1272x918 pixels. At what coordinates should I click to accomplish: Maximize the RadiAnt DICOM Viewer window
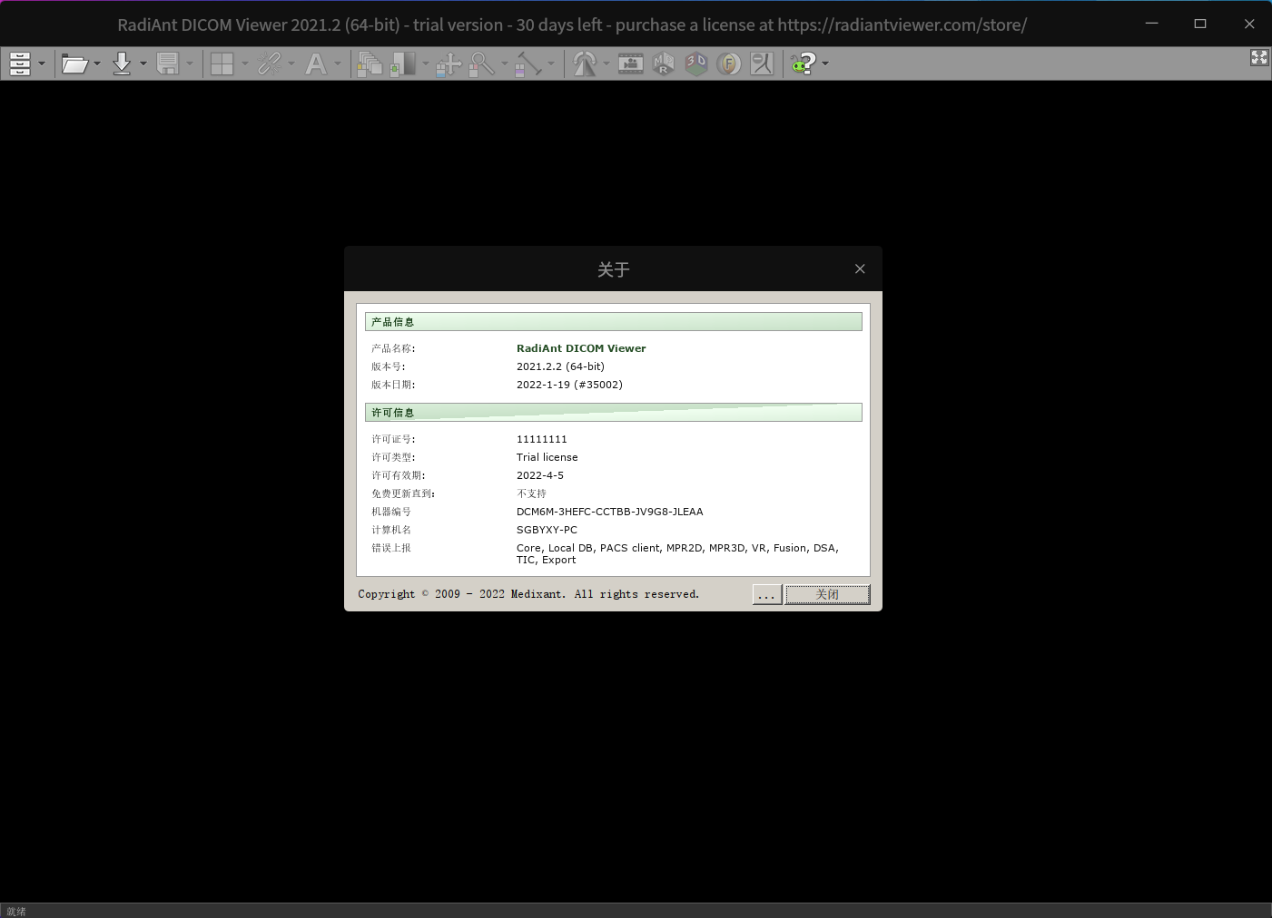(x=1200, y=24)
